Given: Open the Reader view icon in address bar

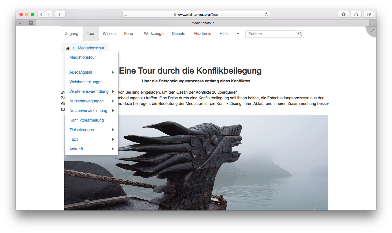Looking at the screenshot, I should click(x=127, y=14).
